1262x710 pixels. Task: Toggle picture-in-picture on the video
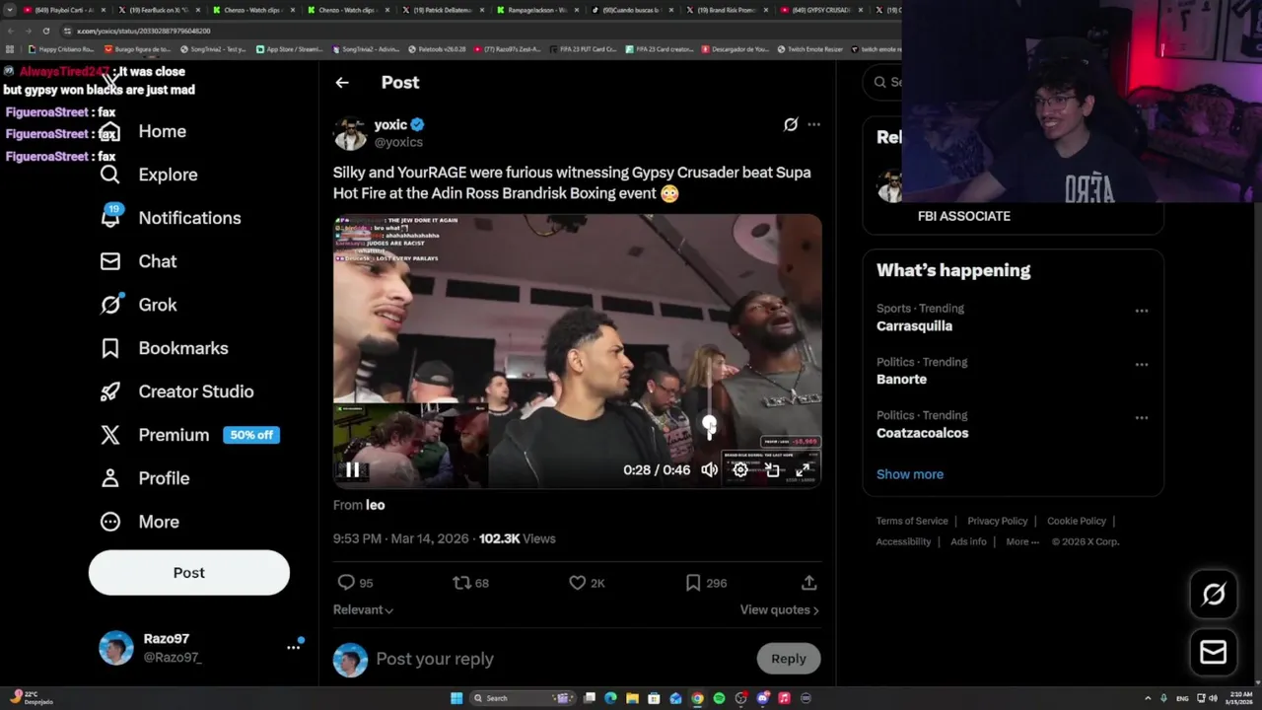click(x=772, y=470)
